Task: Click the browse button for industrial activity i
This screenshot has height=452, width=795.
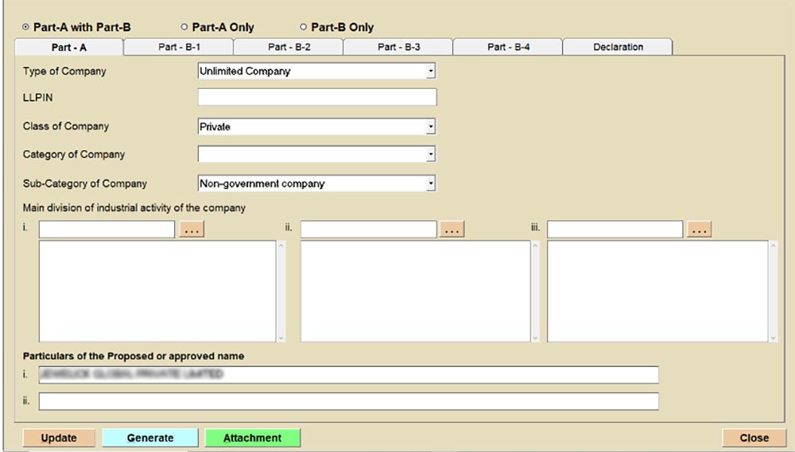Action: pos(192,230)
